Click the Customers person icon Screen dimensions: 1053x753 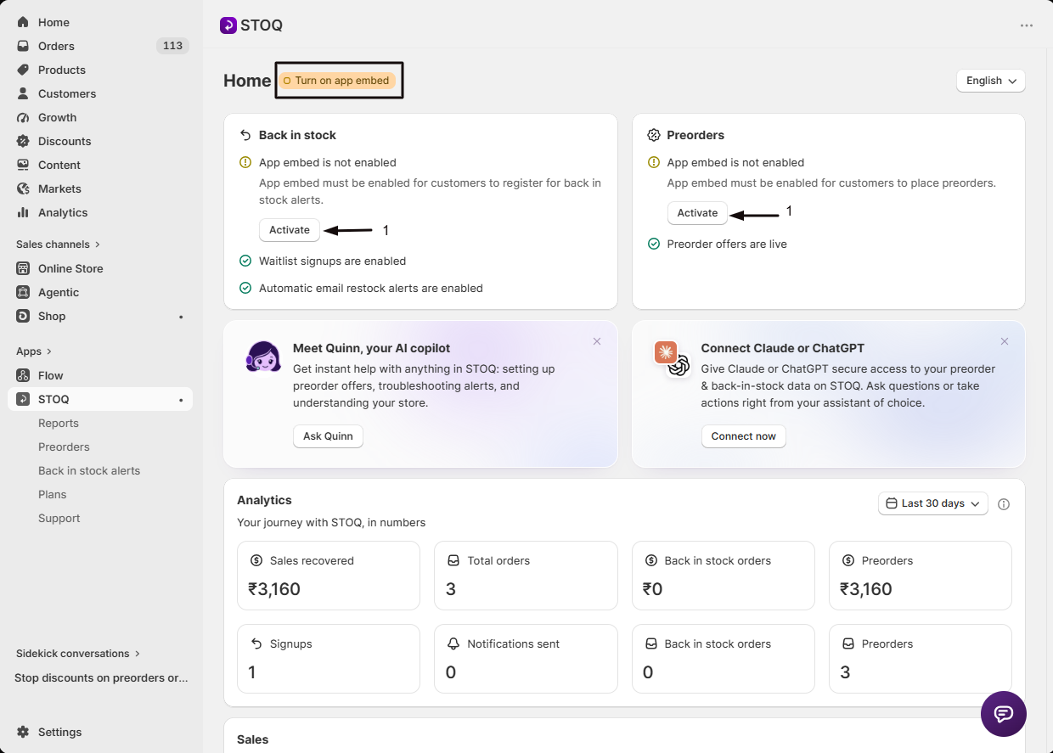(x=23, y=93)
